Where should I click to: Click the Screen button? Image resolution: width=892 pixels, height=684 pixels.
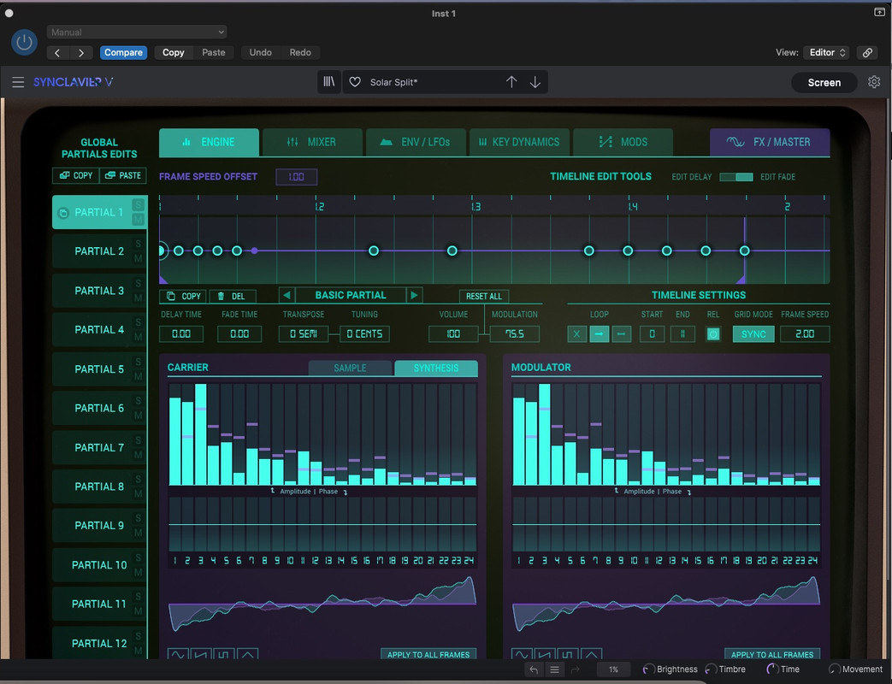(x=824, y=82)
